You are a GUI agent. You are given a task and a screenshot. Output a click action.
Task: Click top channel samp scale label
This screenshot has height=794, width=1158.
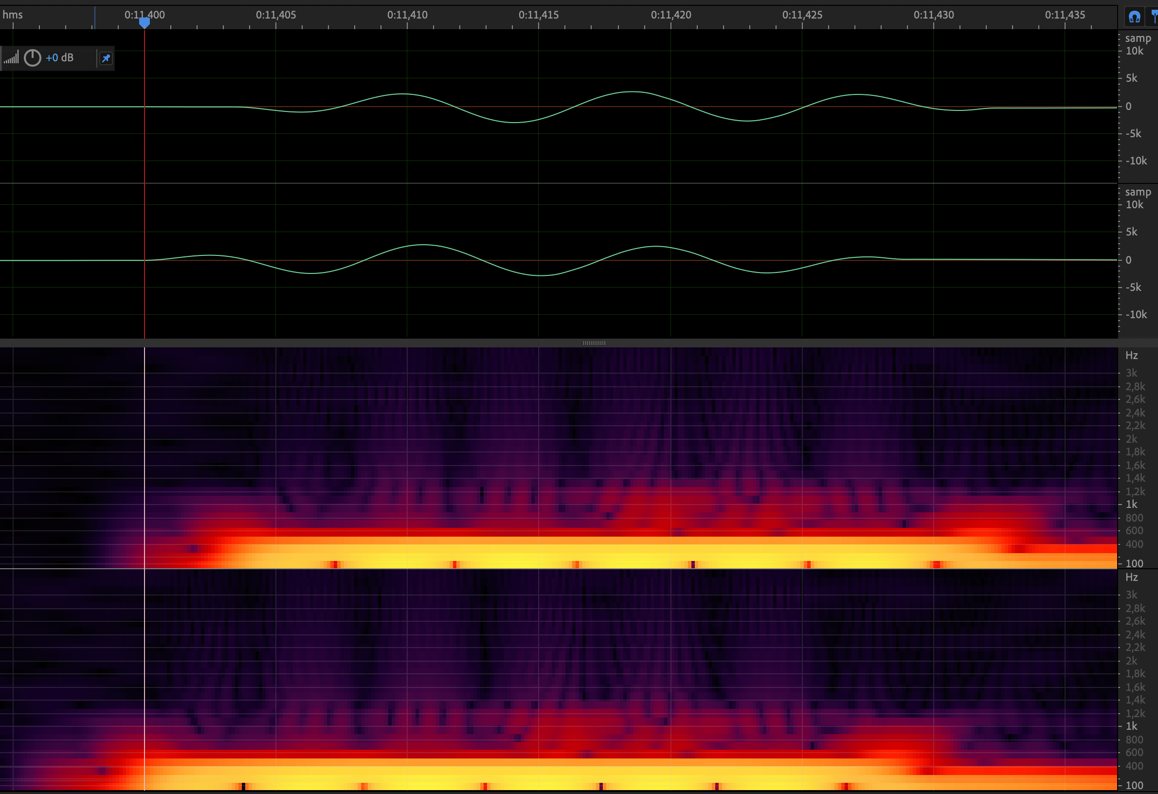tap(1138, 38)
